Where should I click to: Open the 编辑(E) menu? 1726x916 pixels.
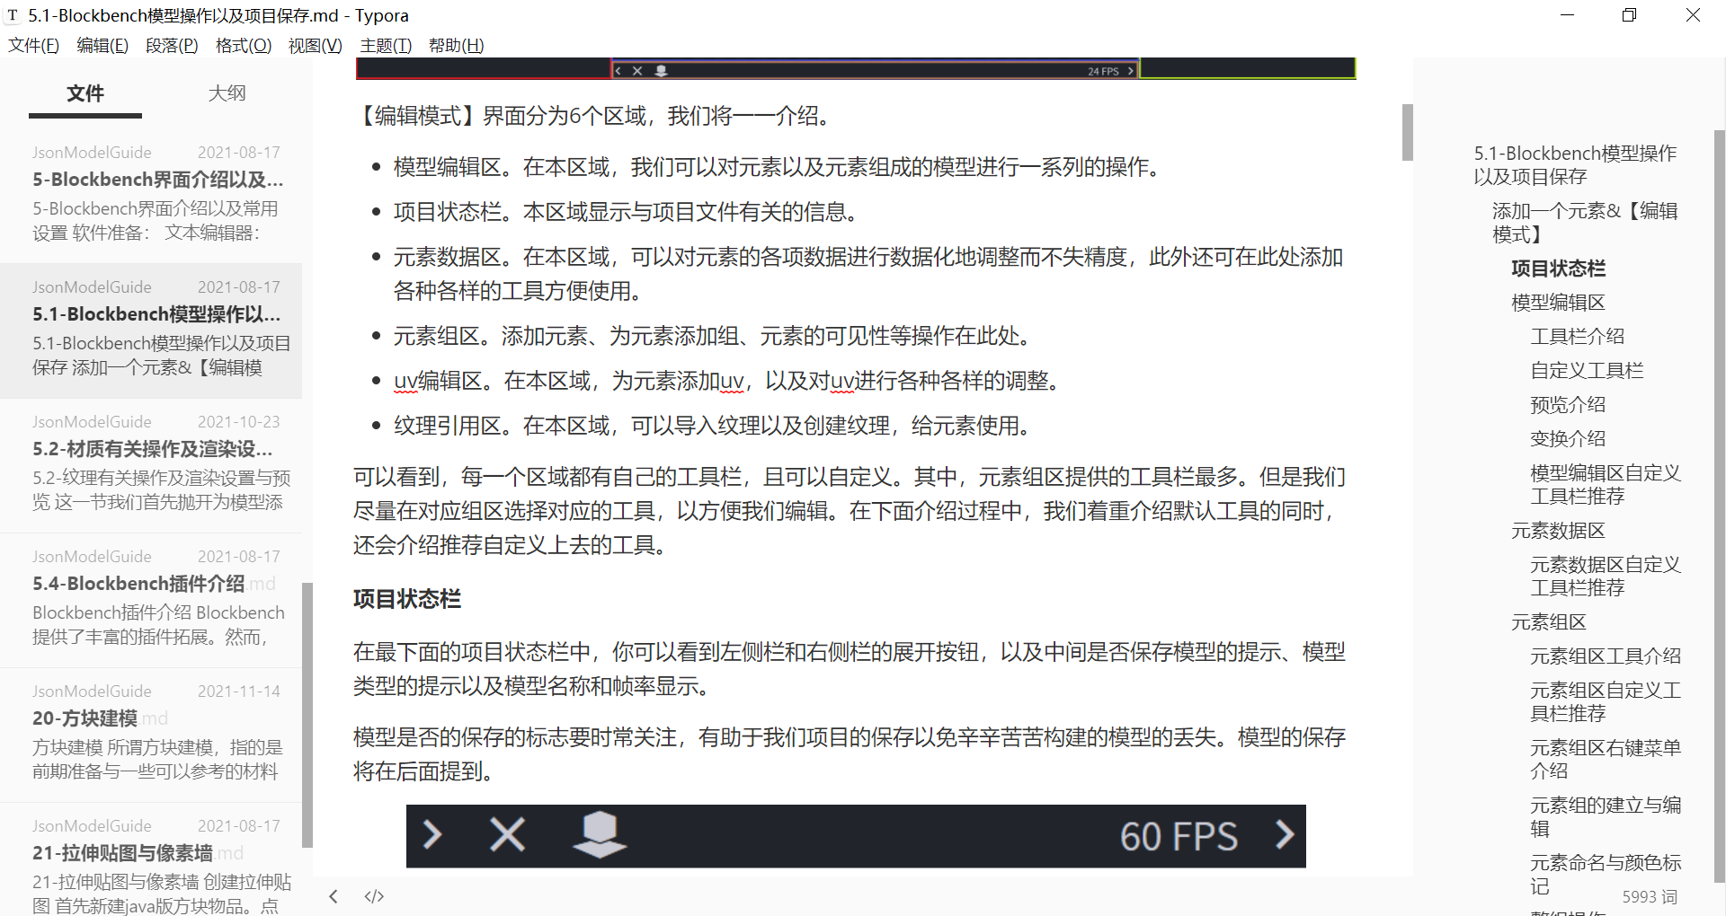(102, 45)
